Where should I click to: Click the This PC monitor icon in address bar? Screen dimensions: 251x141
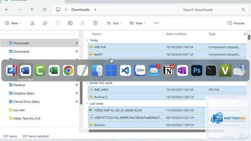(x=58, y=9)
